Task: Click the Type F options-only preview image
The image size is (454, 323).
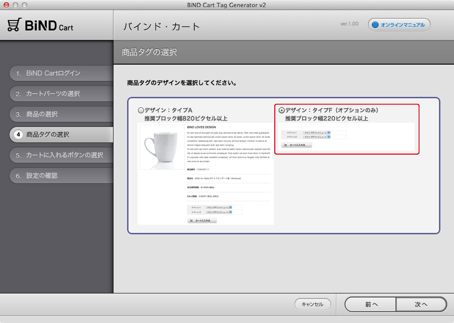Action: coord(346,137)
